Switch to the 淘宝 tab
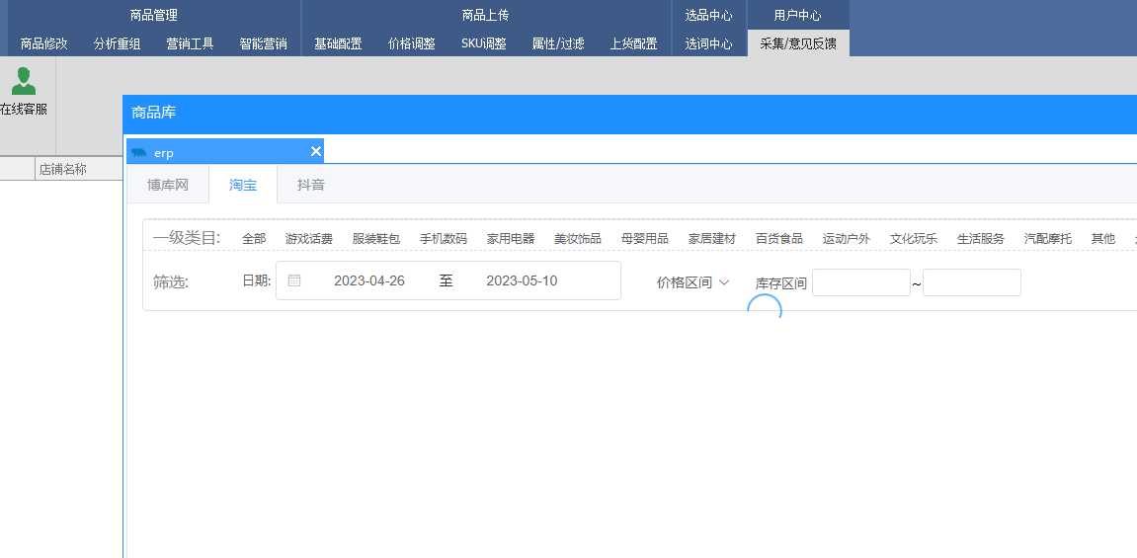This screenshot has height=558, width=1137. [243, 185]
